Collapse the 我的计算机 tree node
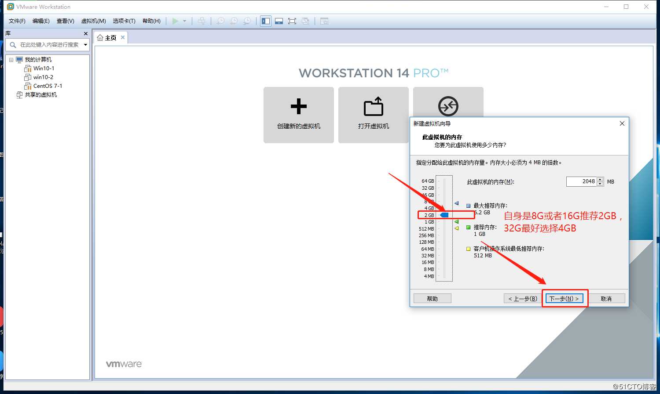 pos(11,60)
